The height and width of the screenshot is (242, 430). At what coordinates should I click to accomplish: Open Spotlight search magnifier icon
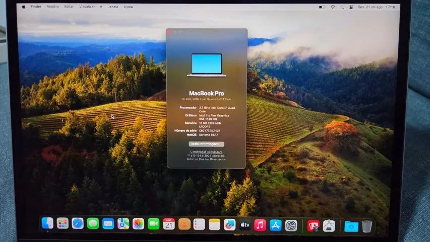click(x=342, y=7)
